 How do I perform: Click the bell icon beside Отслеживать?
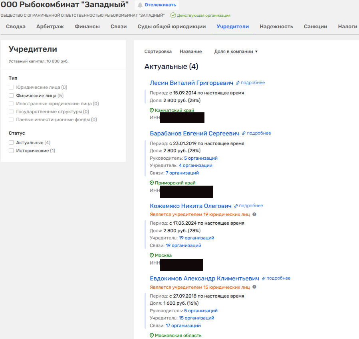pyautogui.click(x=140, y=5)
